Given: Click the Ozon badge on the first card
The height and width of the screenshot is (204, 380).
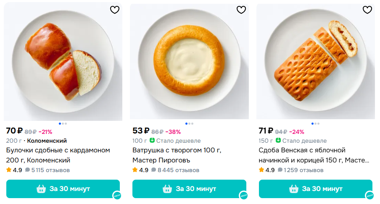Looking at the screenshot, I should [x=117, y=195].
